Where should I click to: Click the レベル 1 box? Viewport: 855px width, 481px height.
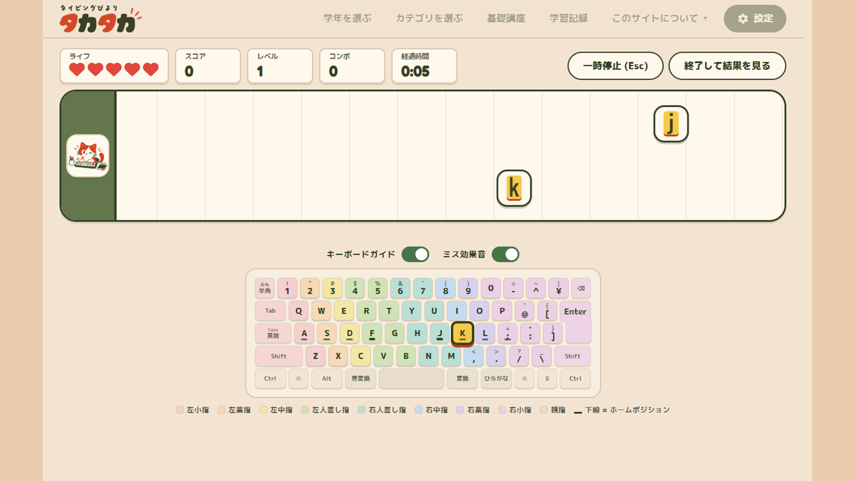pyautogui.click(x=280, y=66)
